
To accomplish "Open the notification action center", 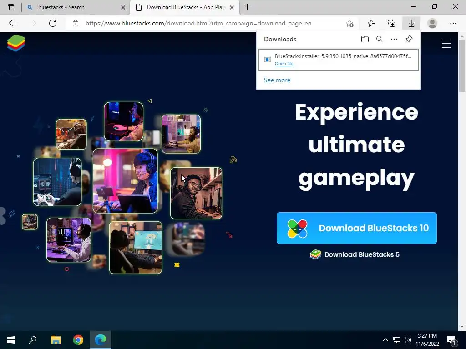I will click(x=451, y=340).
